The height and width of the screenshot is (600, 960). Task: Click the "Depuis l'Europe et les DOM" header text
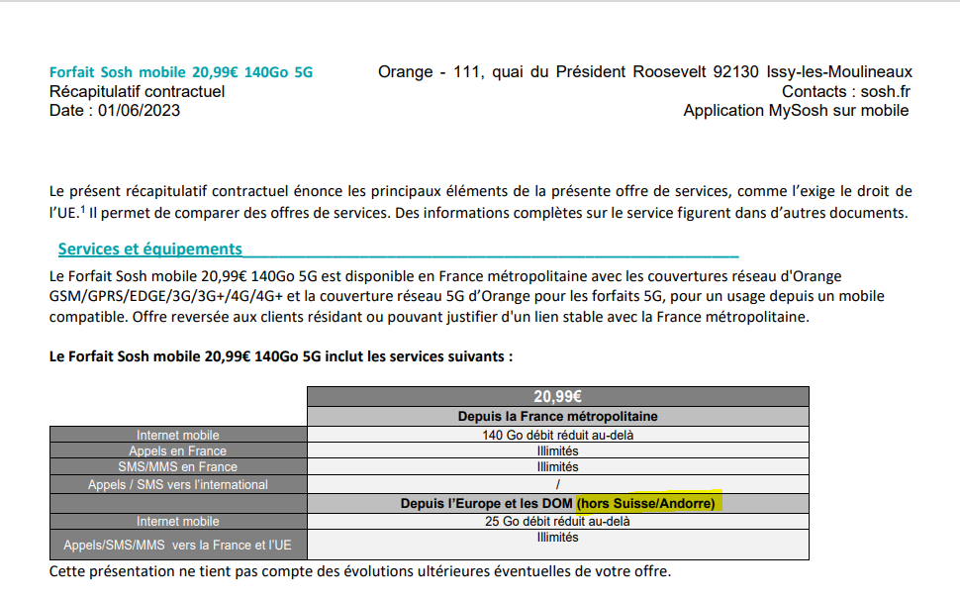pos(487,503)
